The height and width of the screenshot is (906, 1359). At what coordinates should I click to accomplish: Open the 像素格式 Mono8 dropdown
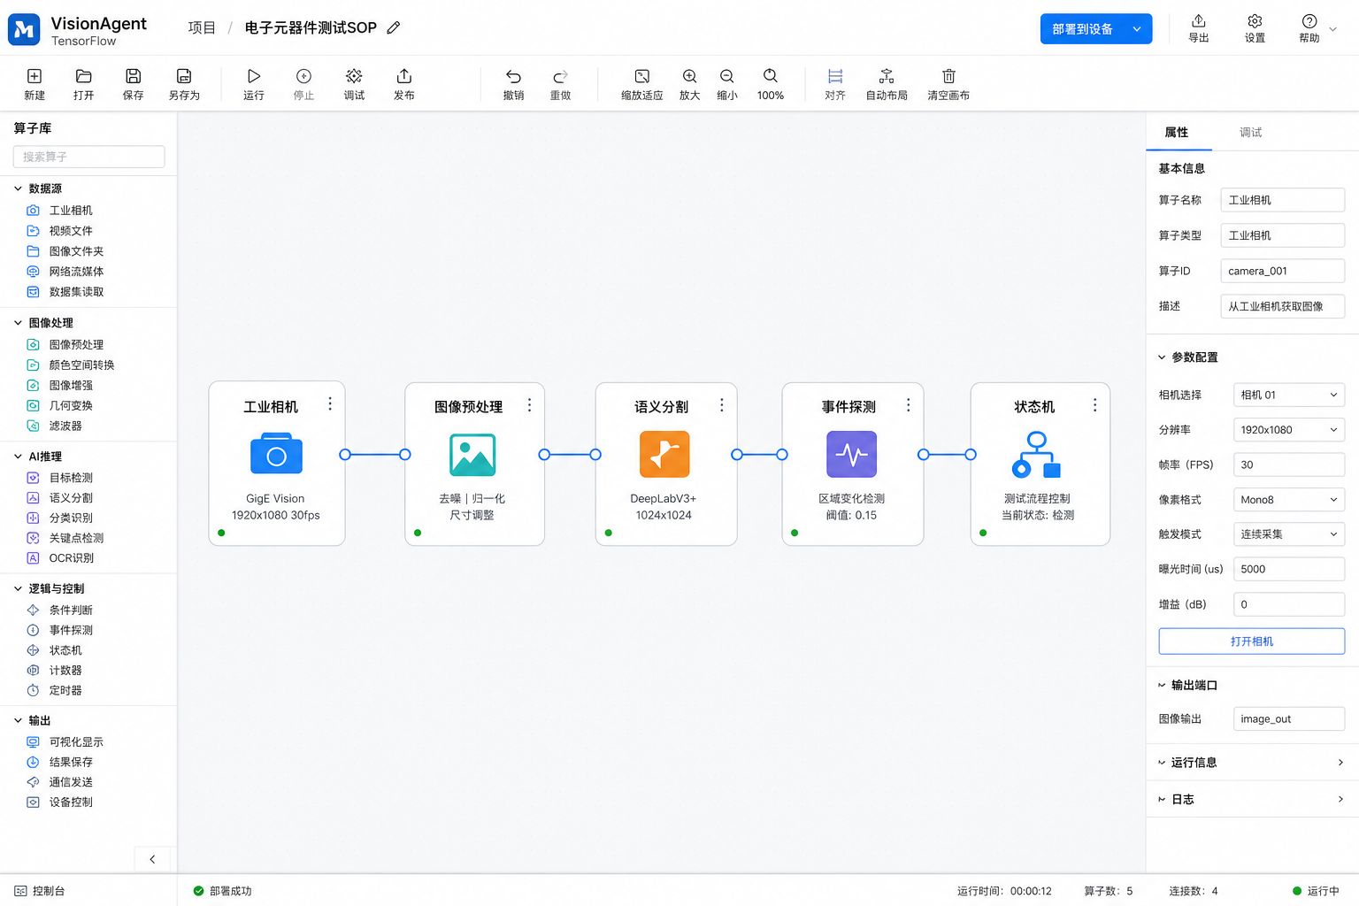click(x=1289, y=500)
